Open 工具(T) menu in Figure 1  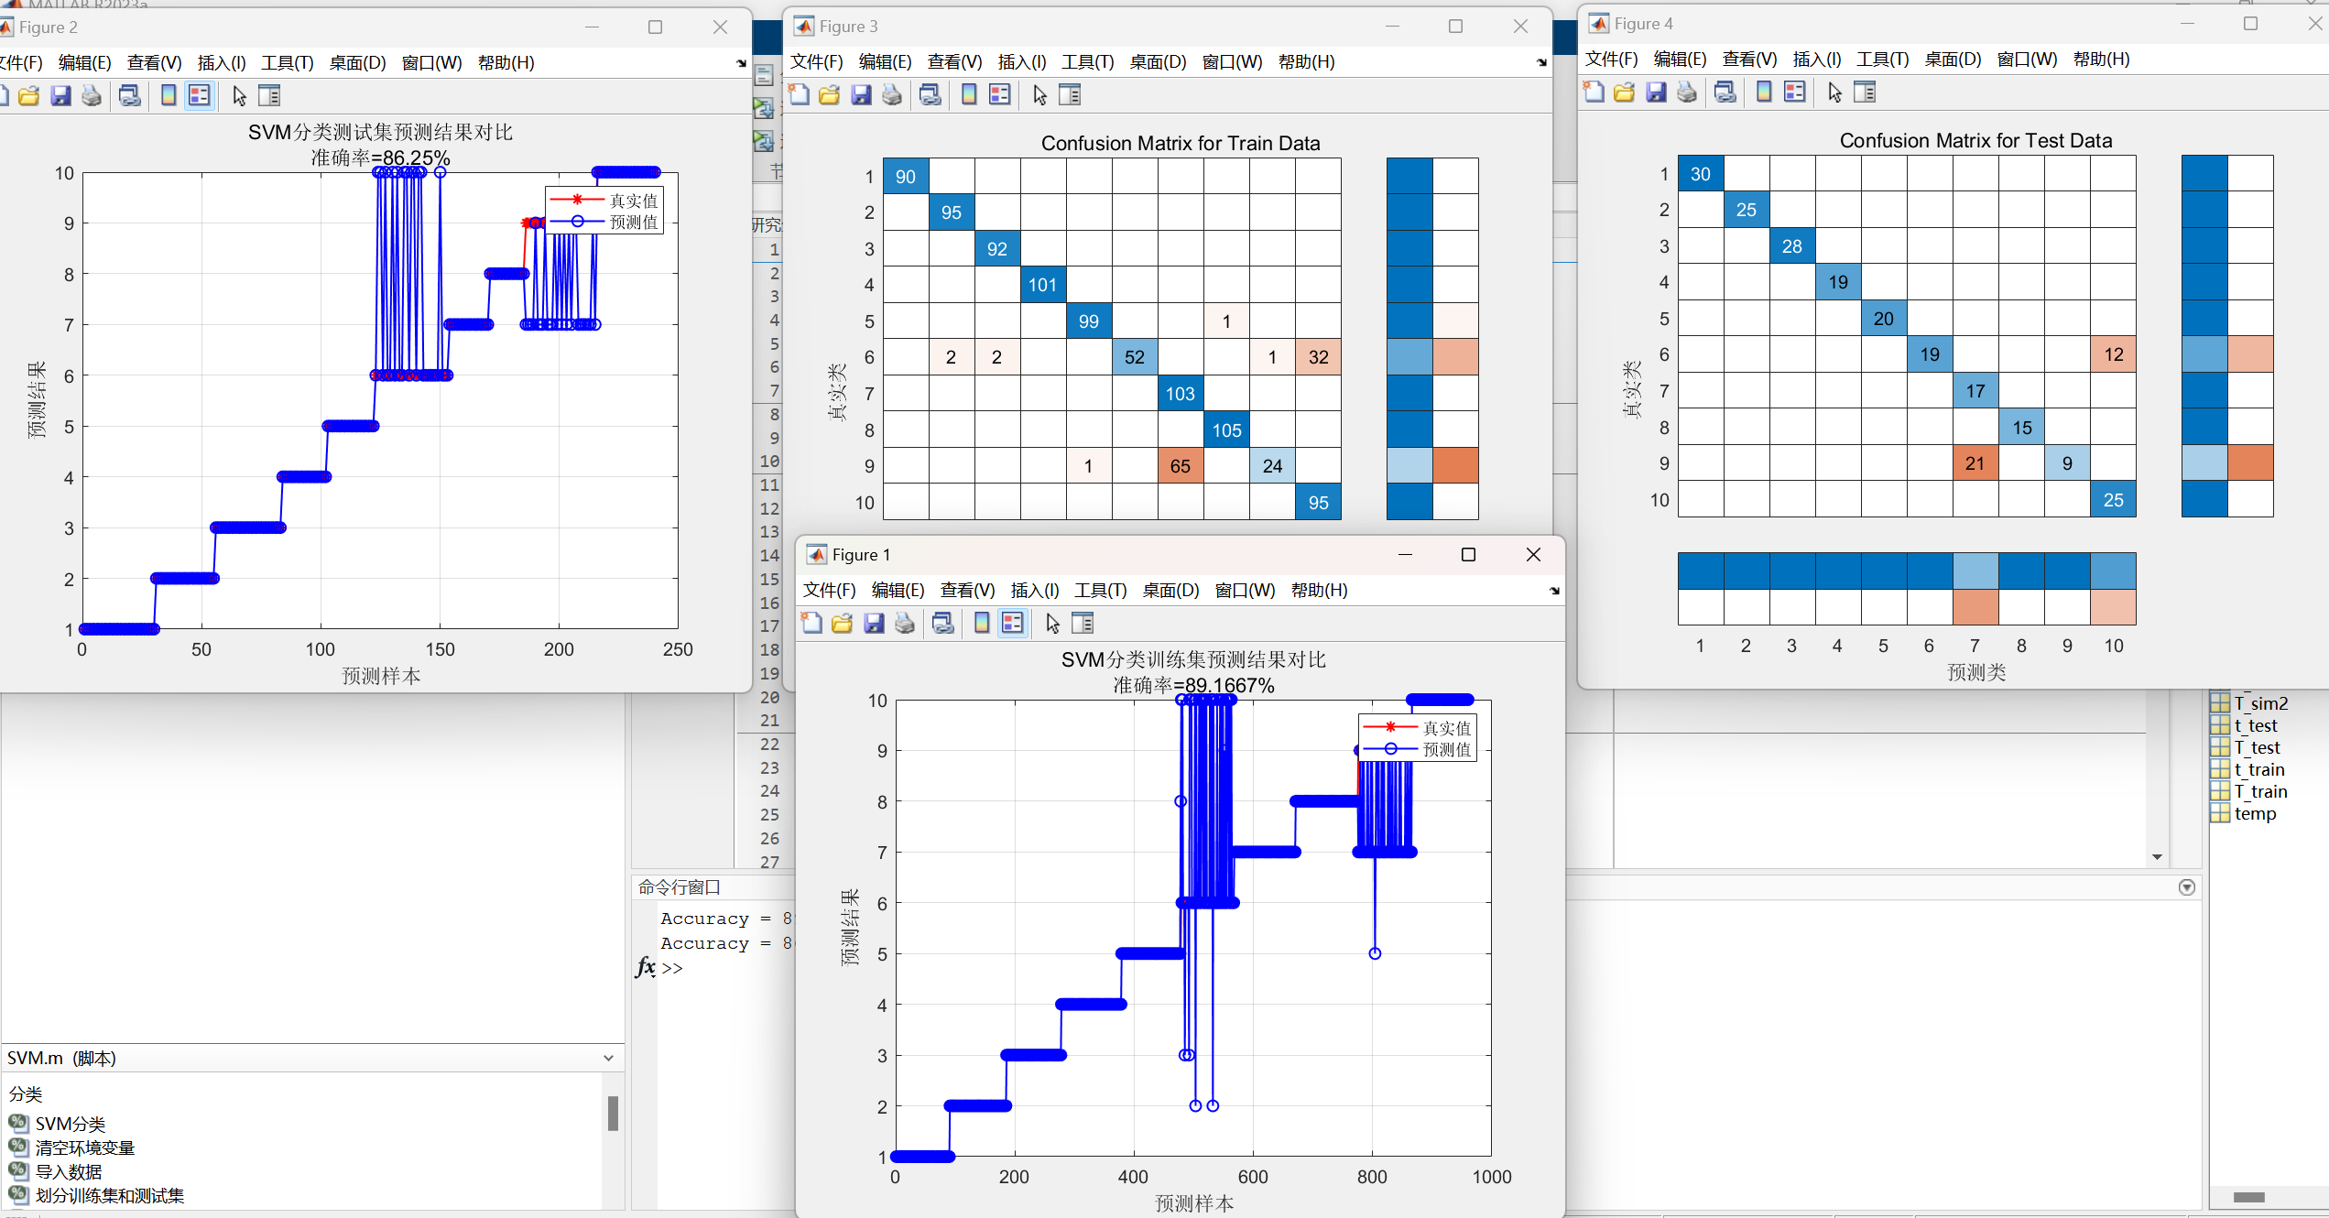click(1100, 591)
